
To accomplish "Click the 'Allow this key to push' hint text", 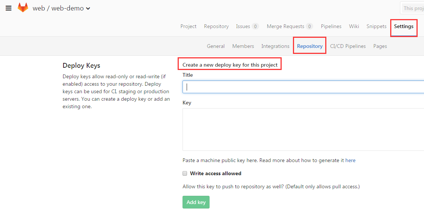I will coord(271,186).
